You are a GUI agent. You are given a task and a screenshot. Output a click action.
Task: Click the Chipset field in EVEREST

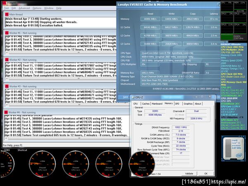[x=180, y=80]
